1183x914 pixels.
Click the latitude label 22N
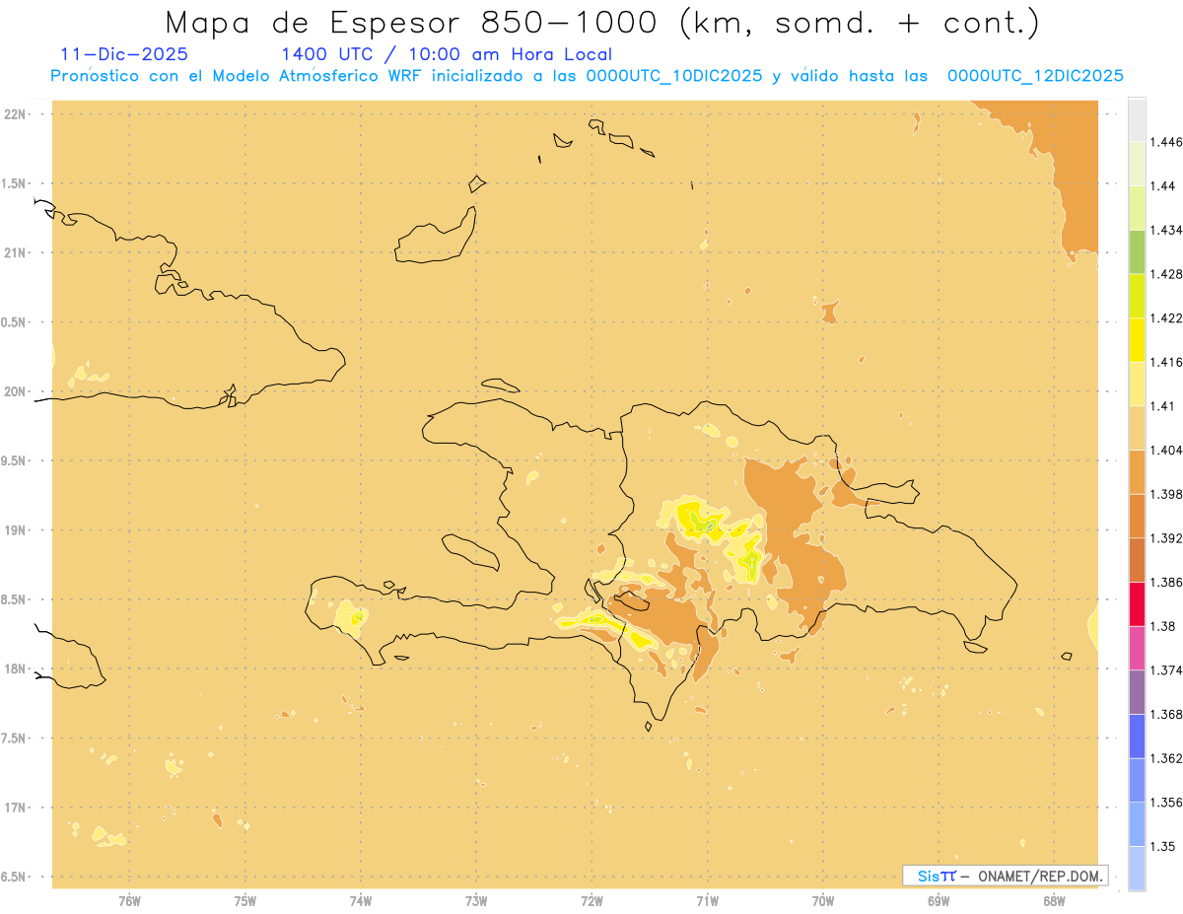point(17,113)
